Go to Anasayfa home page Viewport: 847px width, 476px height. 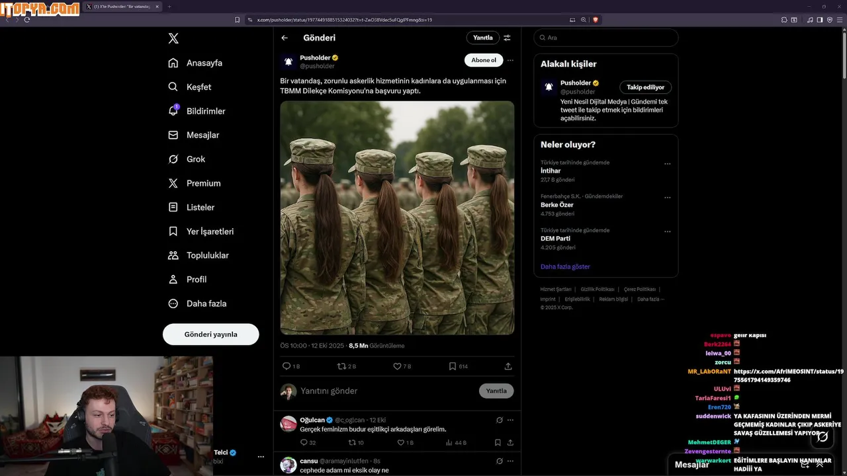[195, 63]
